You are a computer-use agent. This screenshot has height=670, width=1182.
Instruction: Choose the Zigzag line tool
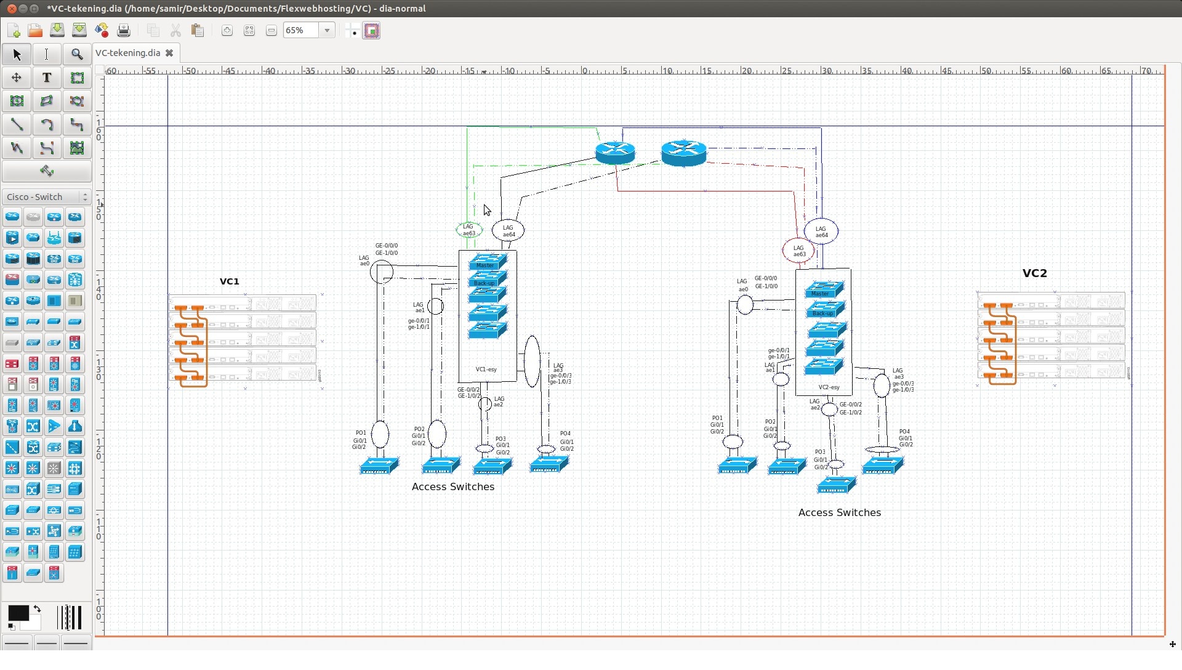77,124
